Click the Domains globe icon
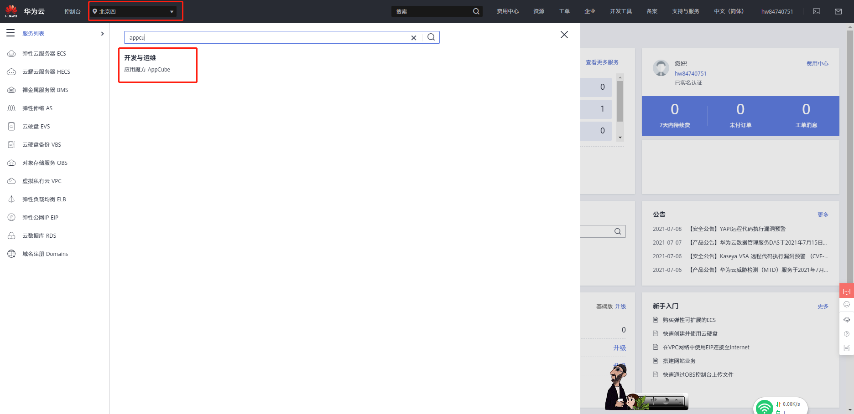Image resolution: width=854 pixels, height=414 pixels. (11, 254)
